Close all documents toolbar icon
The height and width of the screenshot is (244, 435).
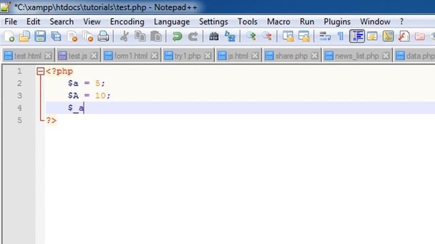[x=88, y=37]
